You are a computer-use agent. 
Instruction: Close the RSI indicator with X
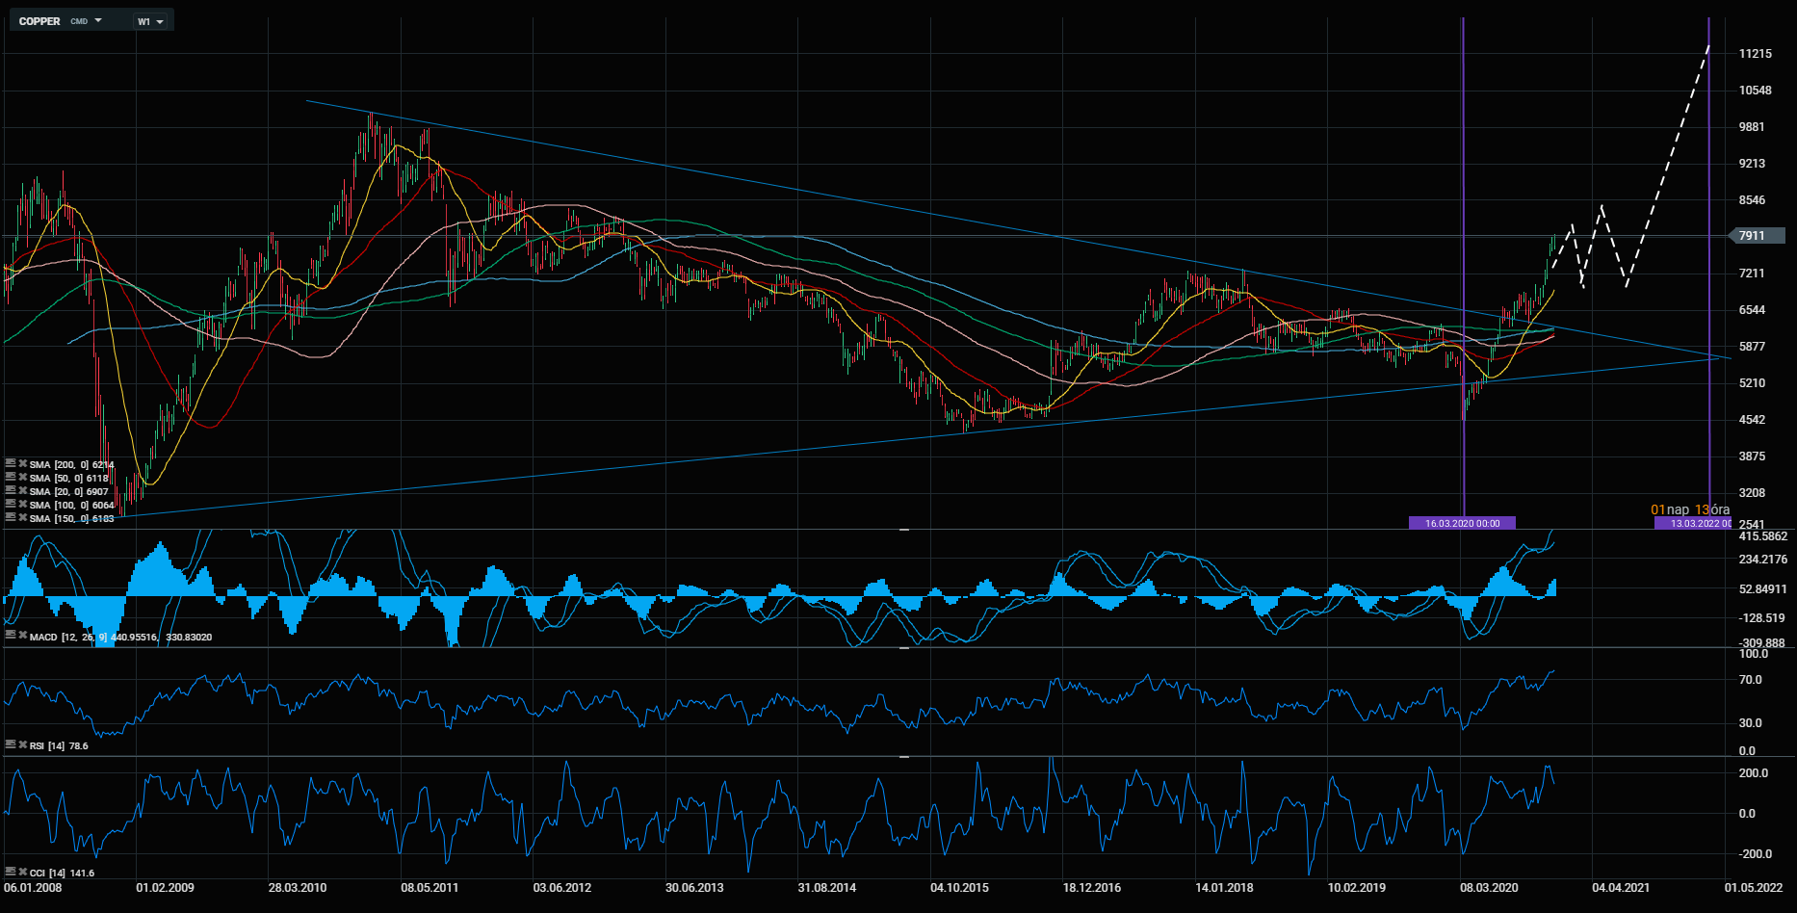click(22, 745)
